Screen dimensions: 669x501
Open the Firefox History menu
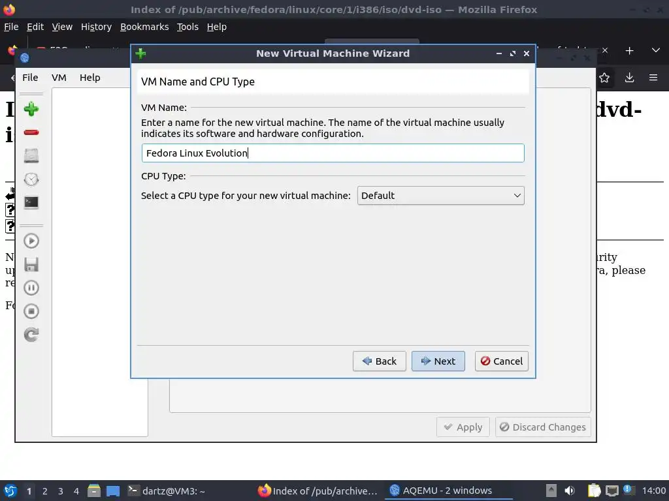(x=97, y=27)
